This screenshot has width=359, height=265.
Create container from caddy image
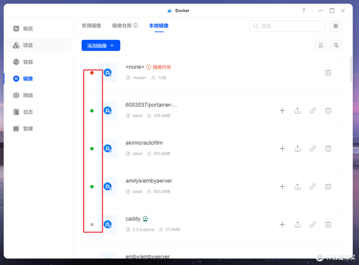click(282, 224)
